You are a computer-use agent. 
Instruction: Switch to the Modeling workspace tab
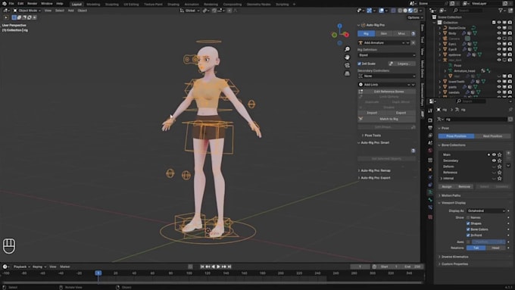coord(93,5)
